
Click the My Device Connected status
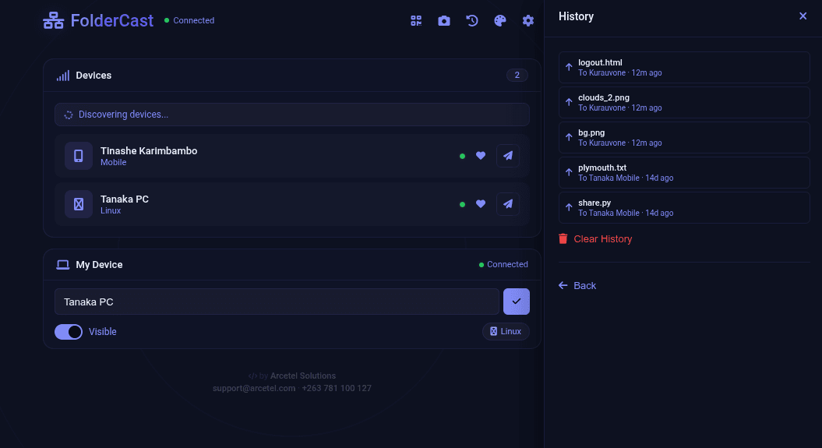[x=503, y=265]
